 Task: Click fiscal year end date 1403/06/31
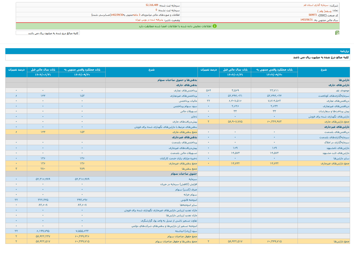point(306,20)
